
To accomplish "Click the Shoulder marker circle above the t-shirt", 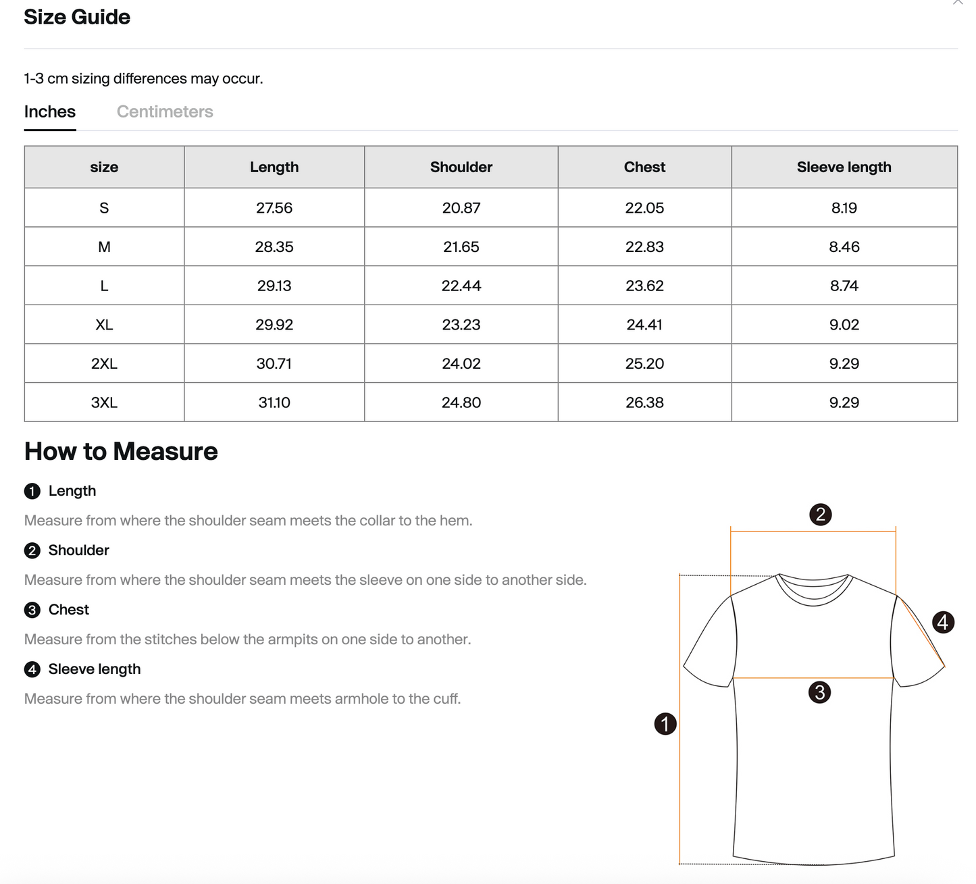I will pyautogui.click(x=821, y=515).
